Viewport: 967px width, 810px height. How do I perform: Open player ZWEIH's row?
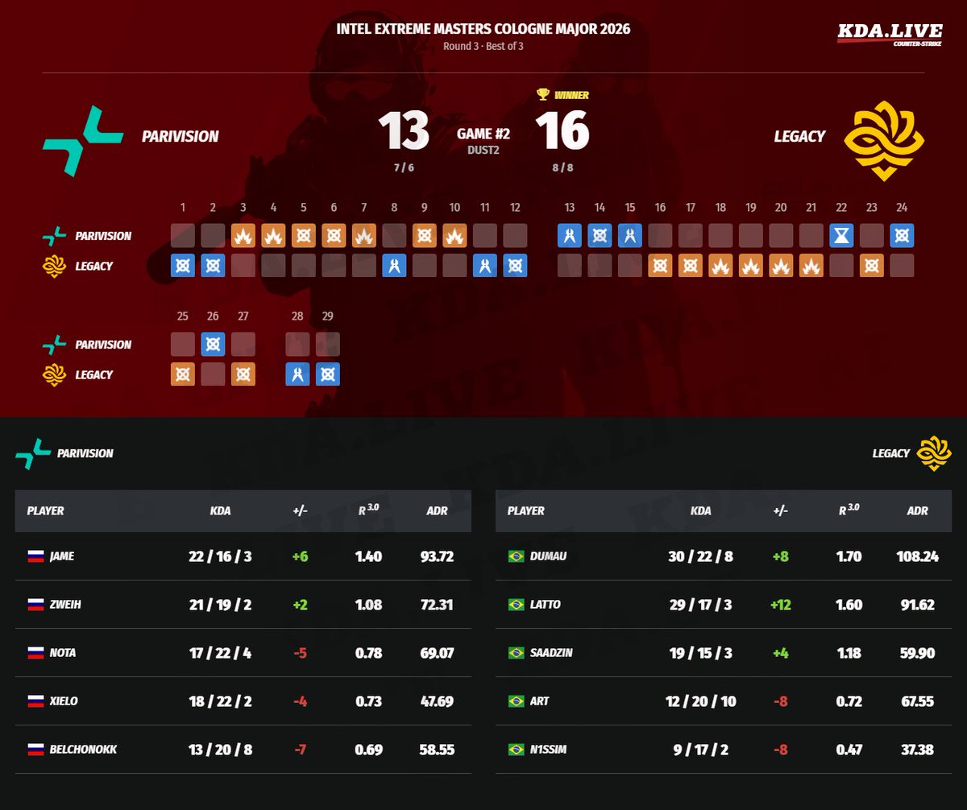tap(243, 605)
